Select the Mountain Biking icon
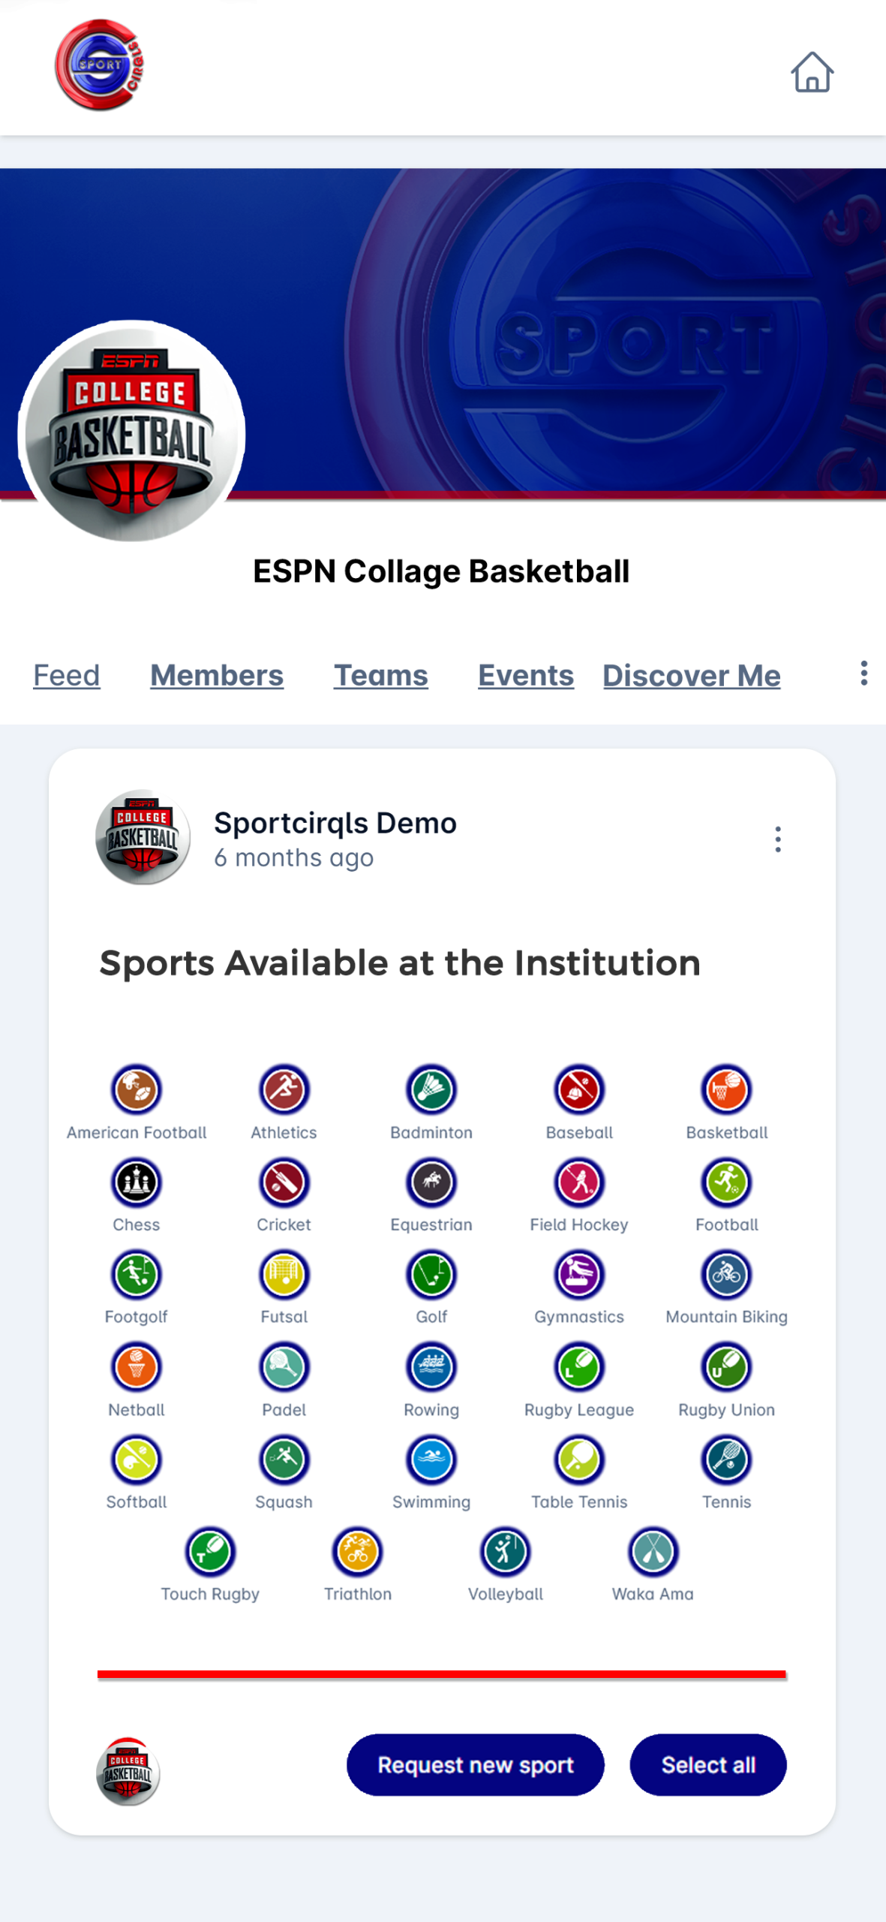Screen dimensions: 886x1922 pos(726,1274)
